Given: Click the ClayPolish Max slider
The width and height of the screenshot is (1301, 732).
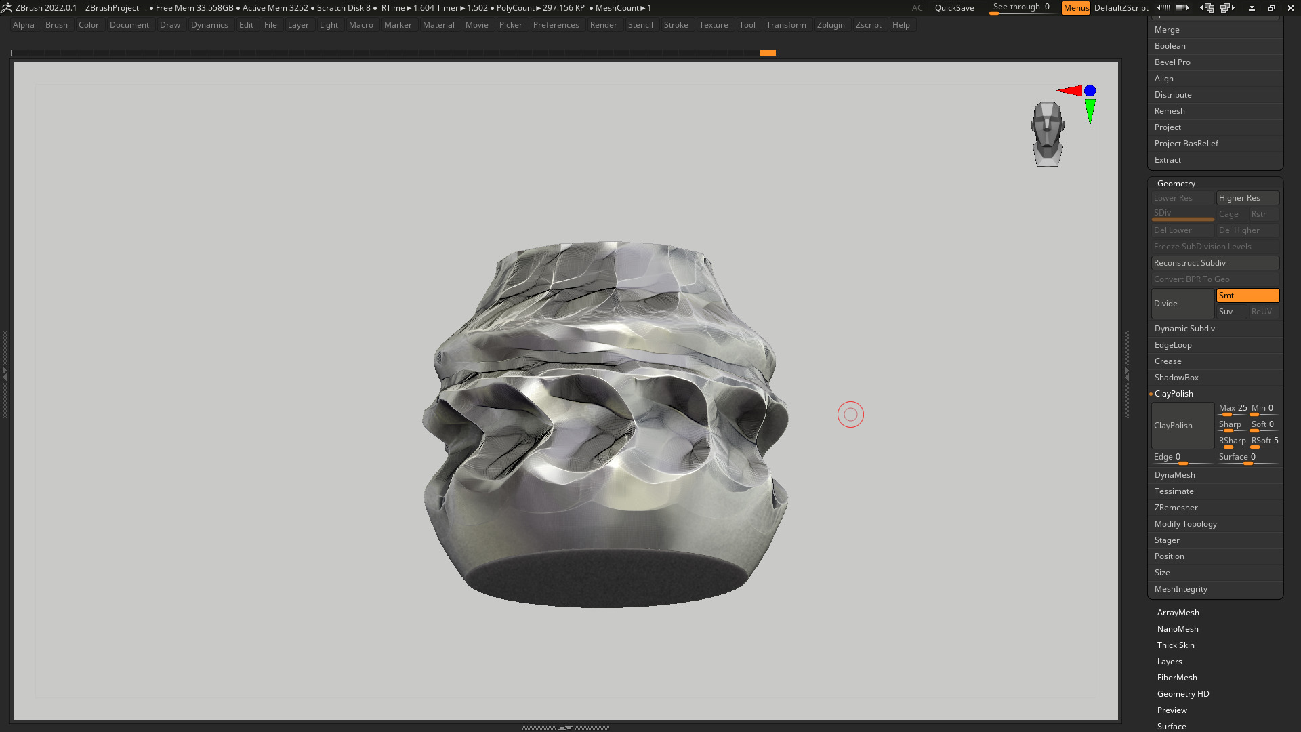Looking at the screenshot, I should pyautogui.click(x=1232, y=409).
